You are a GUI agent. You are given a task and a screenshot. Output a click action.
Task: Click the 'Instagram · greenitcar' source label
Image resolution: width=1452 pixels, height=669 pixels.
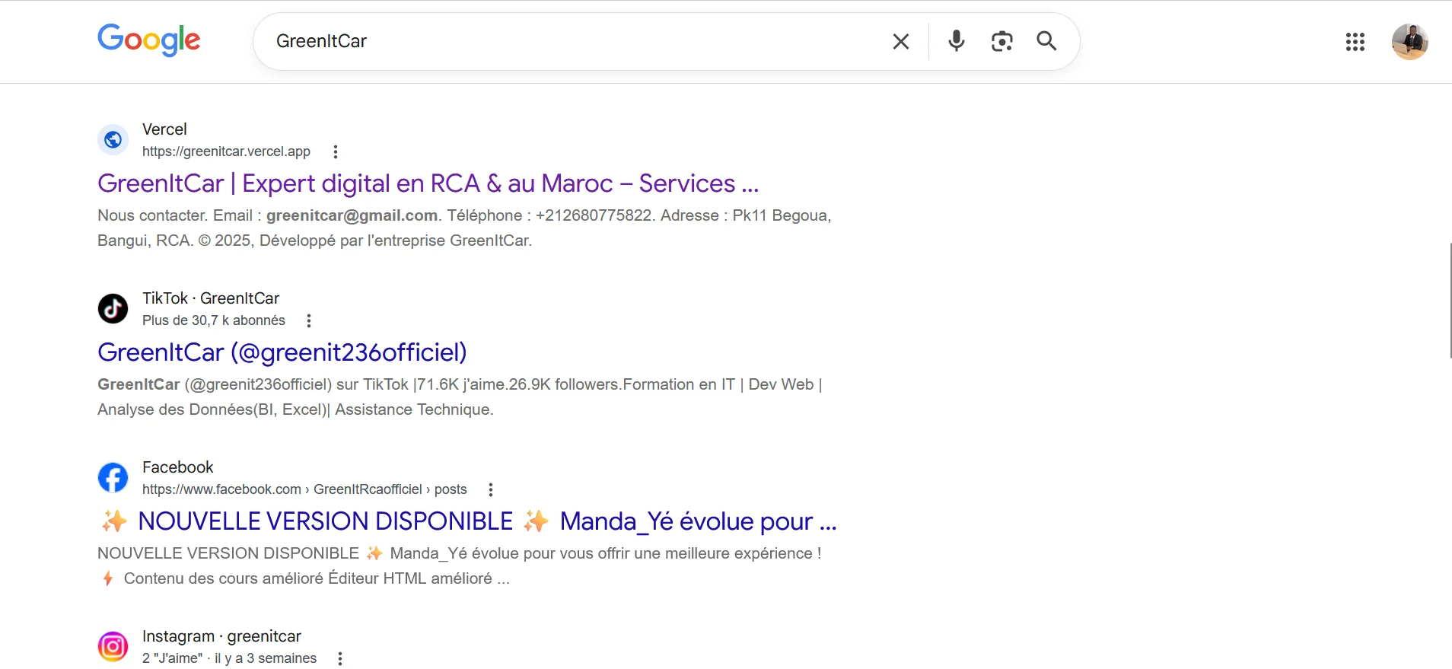click(221, 636)
